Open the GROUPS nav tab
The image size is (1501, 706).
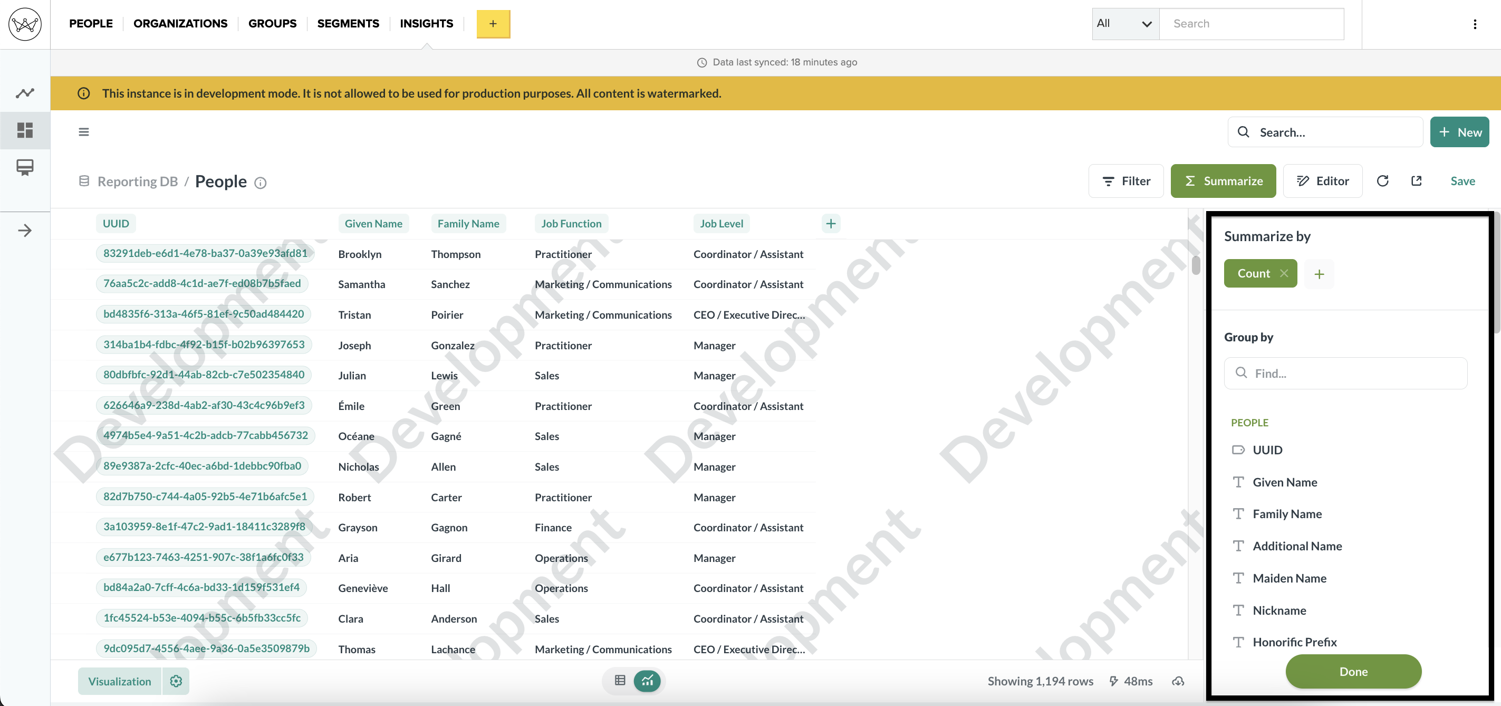(272, 23)
